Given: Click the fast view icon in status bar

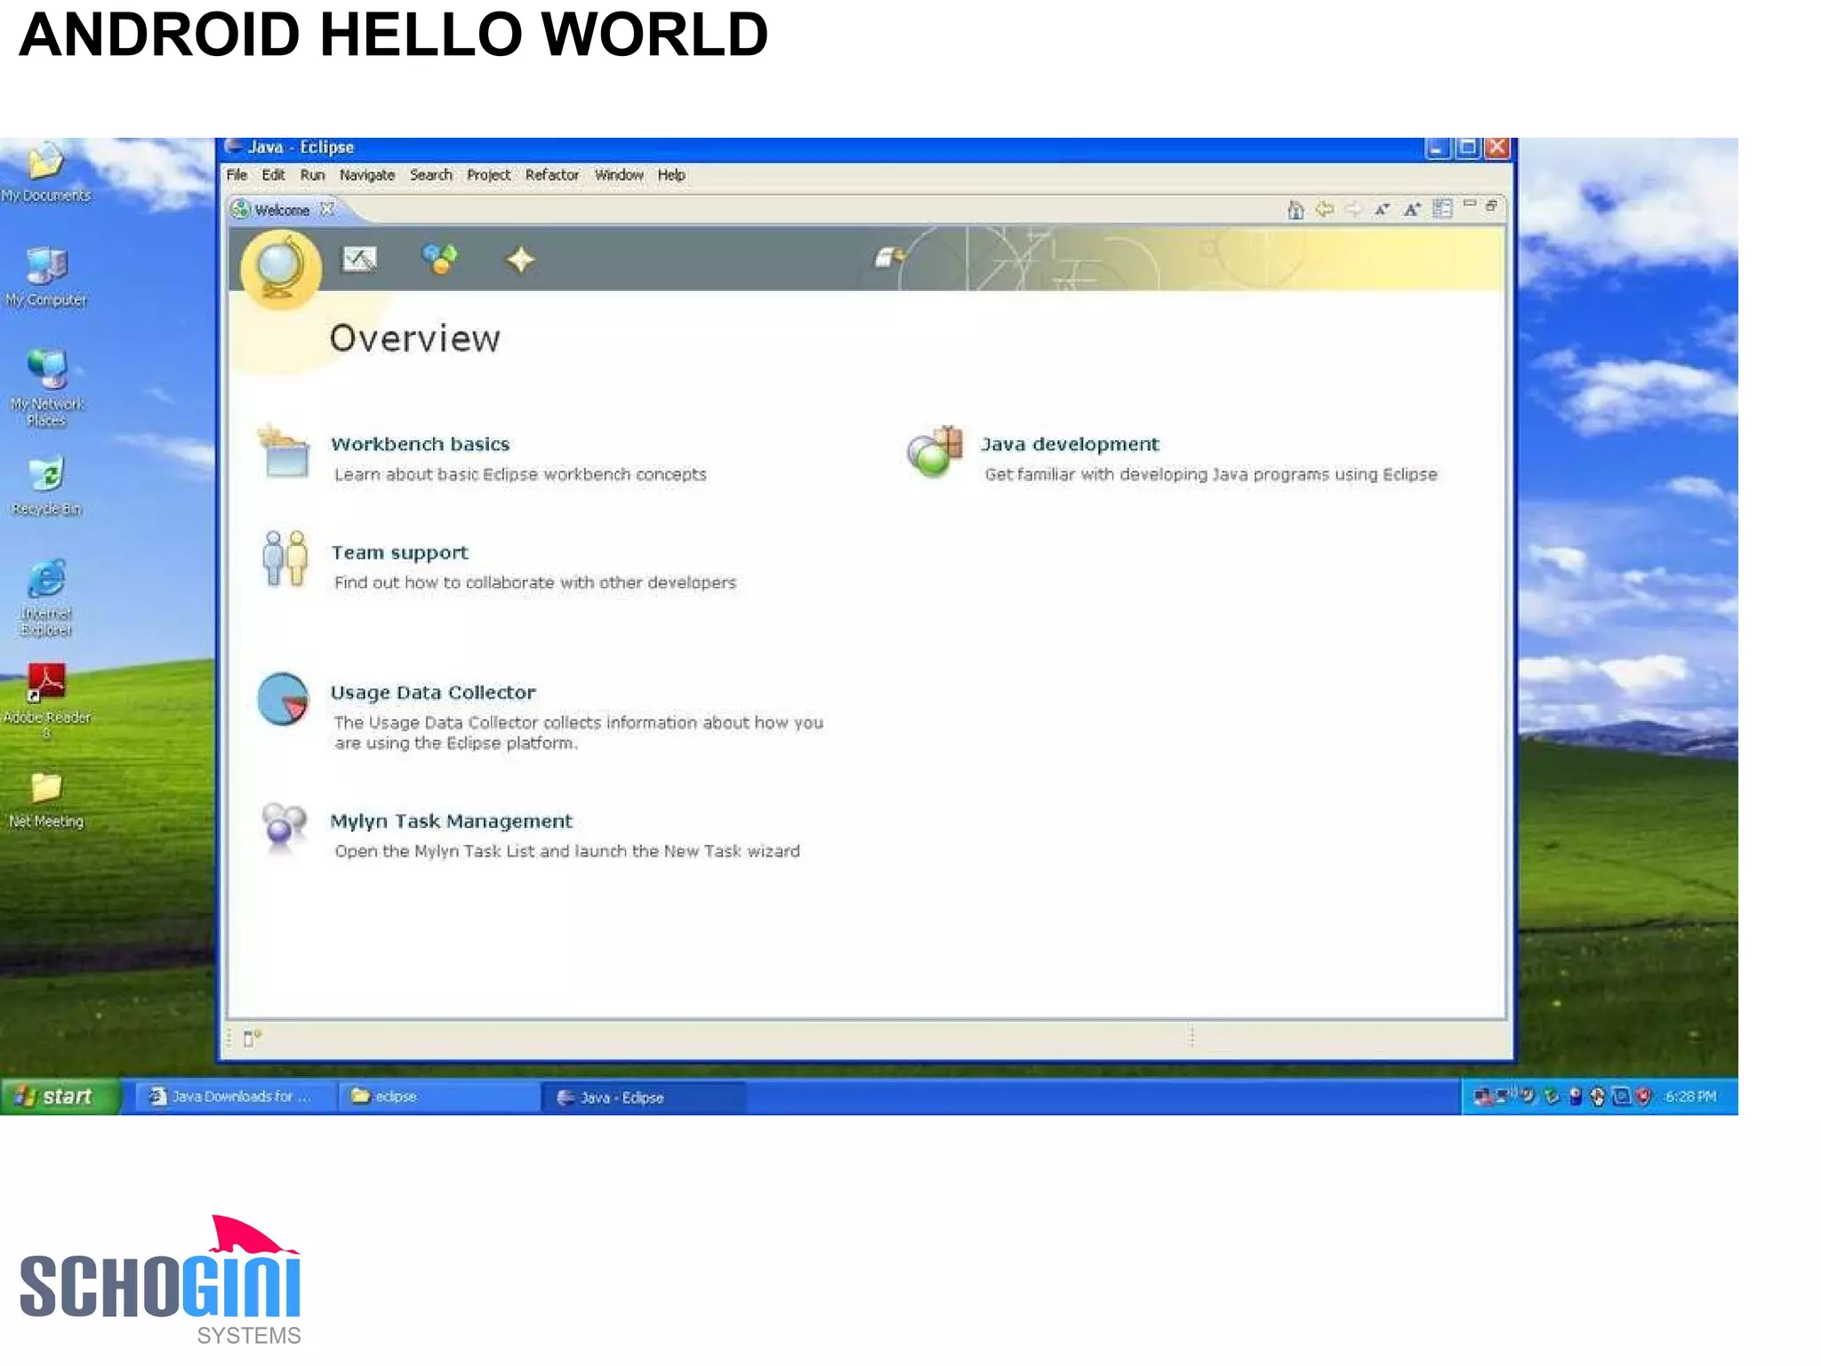Looking at the screenshot, I should (252, 1038).
